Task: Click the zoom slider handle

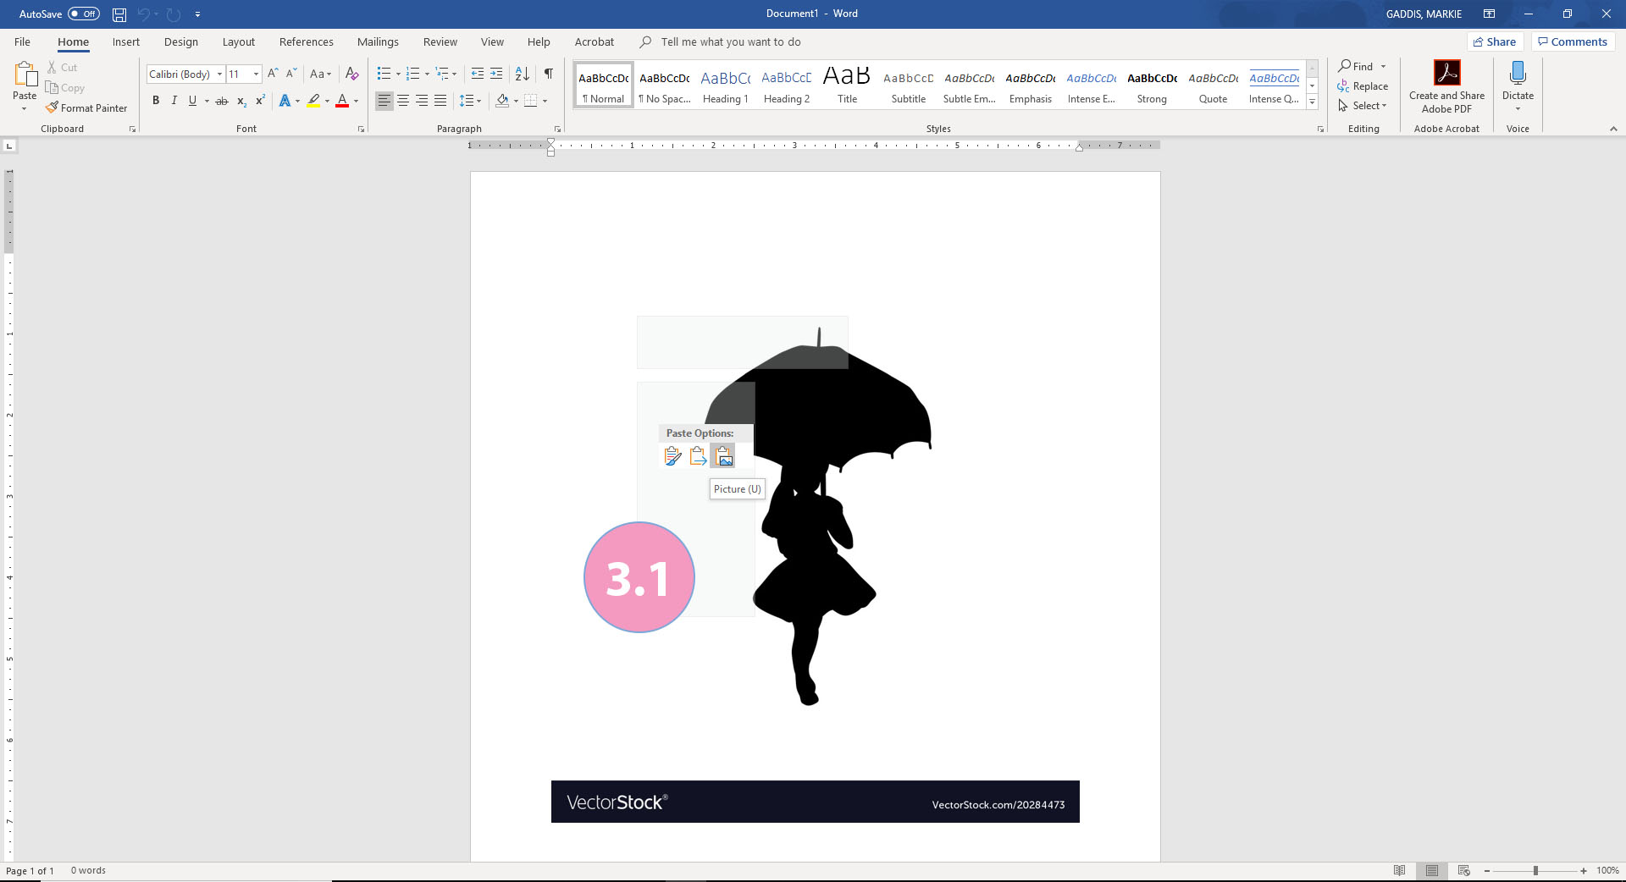Action: [1535, 870]
